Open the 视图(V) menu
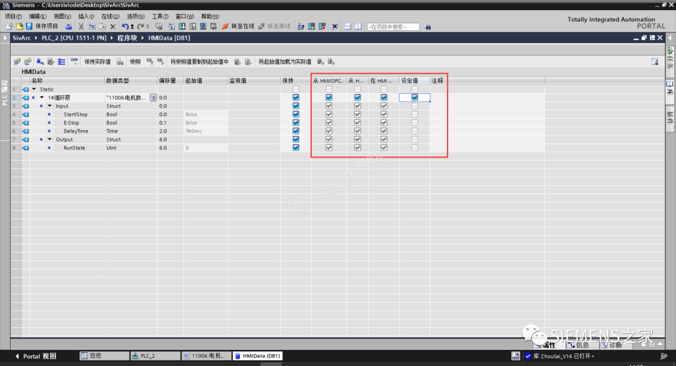Image resolution: width=676 pixels, height=366 pixels. pyautogui.click(x=63, y=16)
